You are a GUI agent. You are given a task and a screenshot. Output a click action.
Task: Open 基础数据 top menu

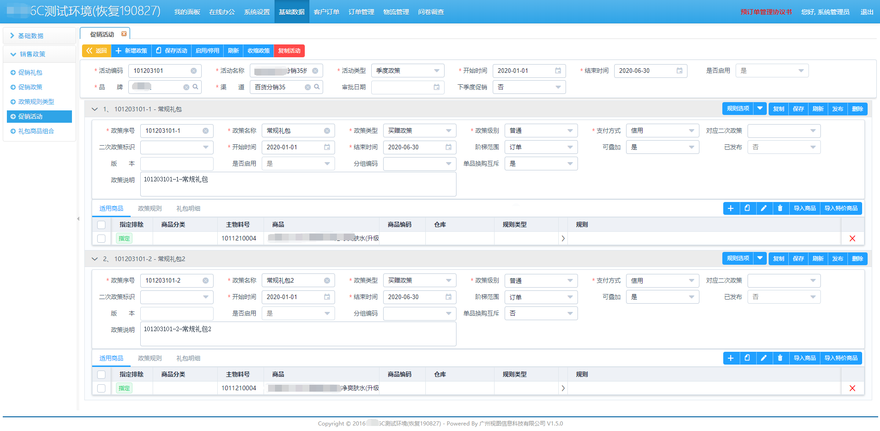(291, 12)
